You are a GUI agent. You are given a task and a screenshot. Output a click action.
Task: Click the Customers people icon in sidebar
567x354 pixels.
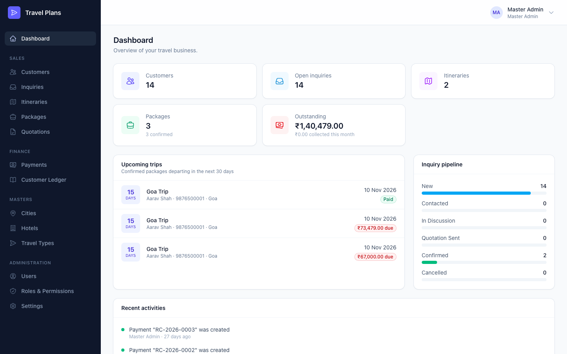click(x=13, y=72)
